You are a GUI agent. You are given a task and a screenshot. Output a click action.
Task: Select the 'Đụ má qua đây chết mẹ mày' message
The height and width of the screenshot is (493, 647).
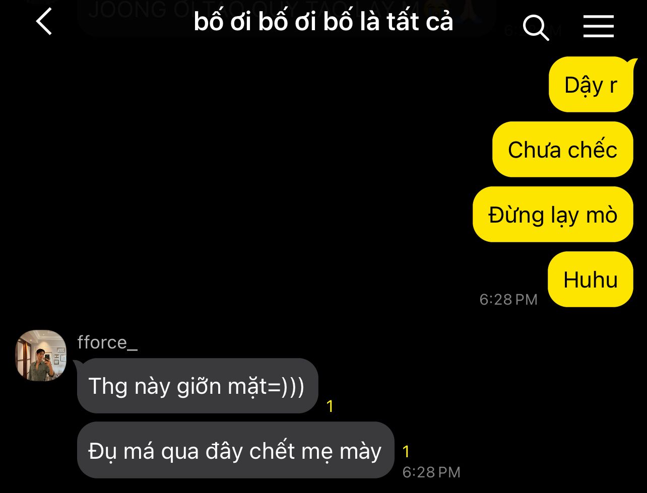point(235,450)
